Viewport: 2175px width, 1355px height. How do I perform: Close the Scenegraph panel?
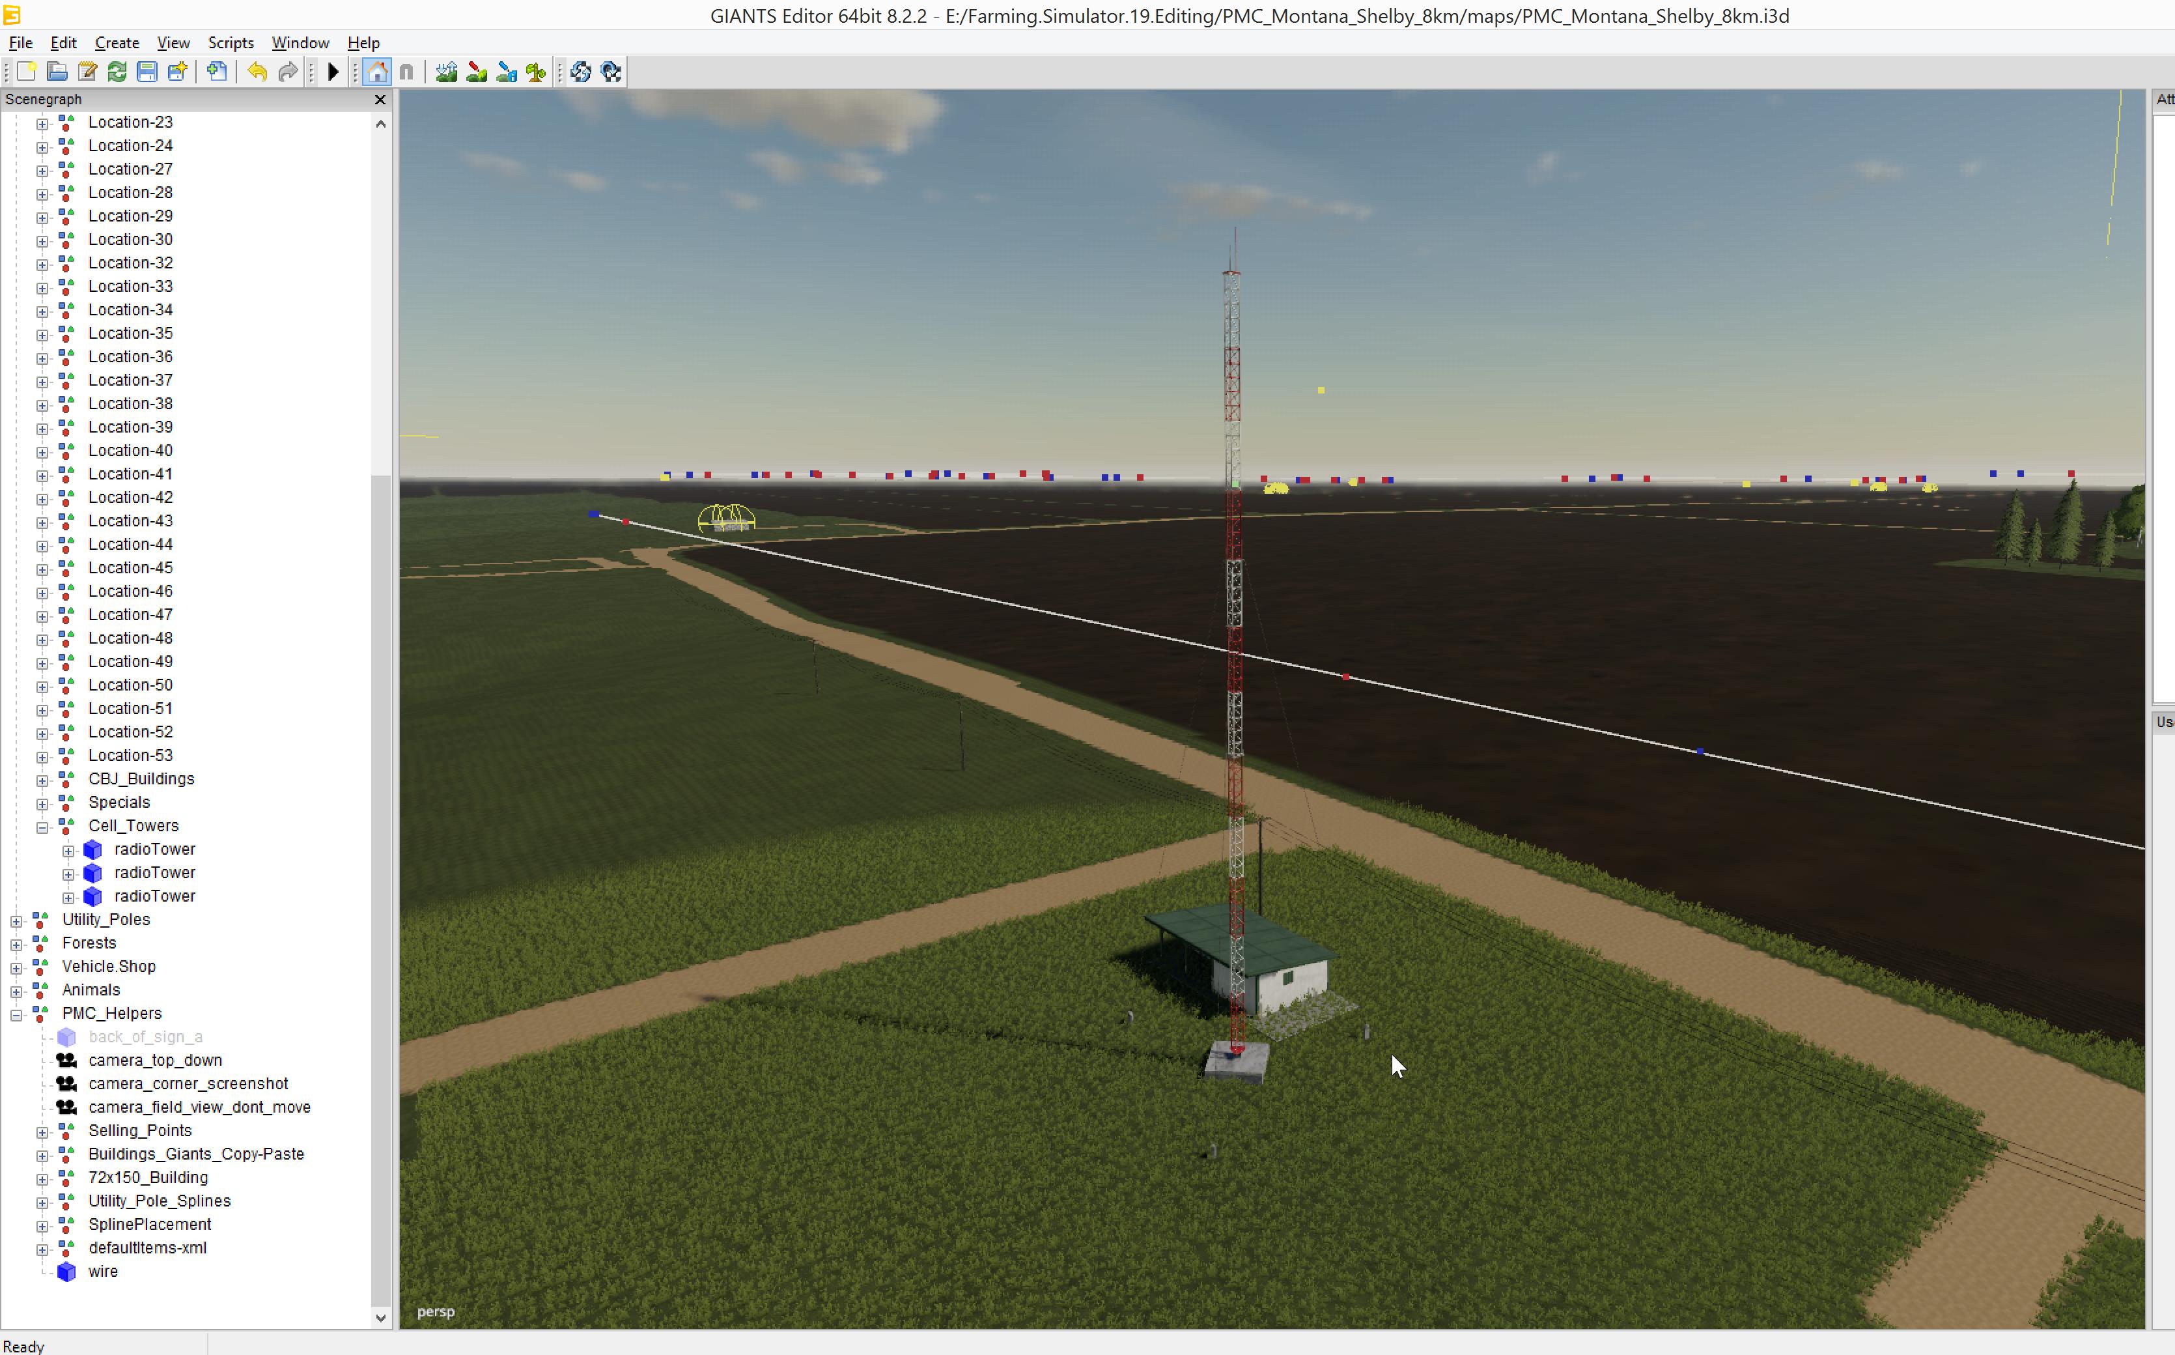(x=380, y=100)
